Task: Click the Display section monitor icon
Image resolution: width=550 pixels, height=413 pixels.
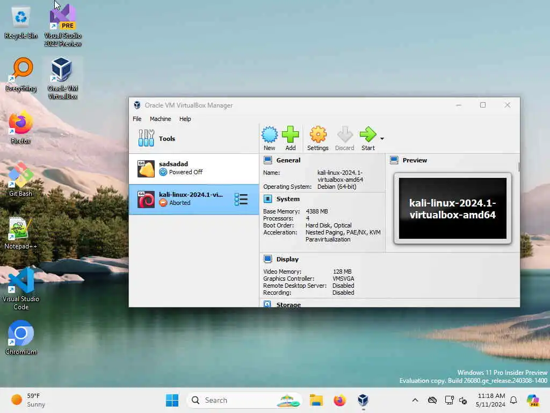Action: [267, 259]
